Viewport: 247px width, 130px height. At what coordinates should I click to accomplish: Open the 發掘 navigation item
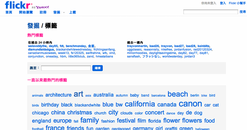pos(57,12)
